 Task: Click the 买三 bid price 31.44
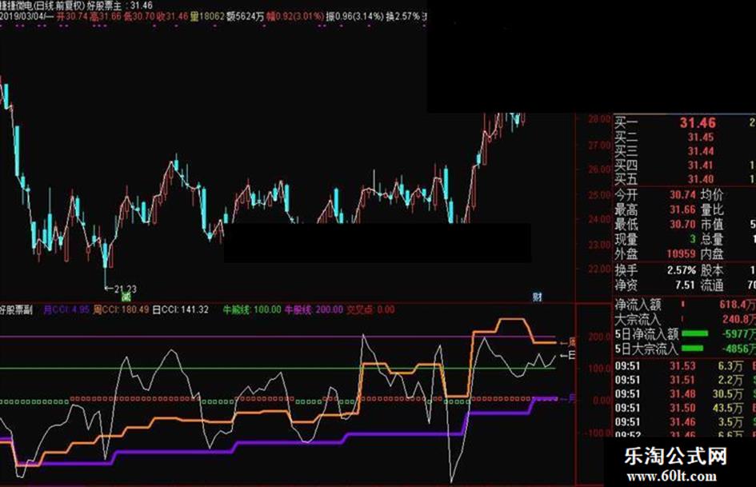tap(701, 151)
